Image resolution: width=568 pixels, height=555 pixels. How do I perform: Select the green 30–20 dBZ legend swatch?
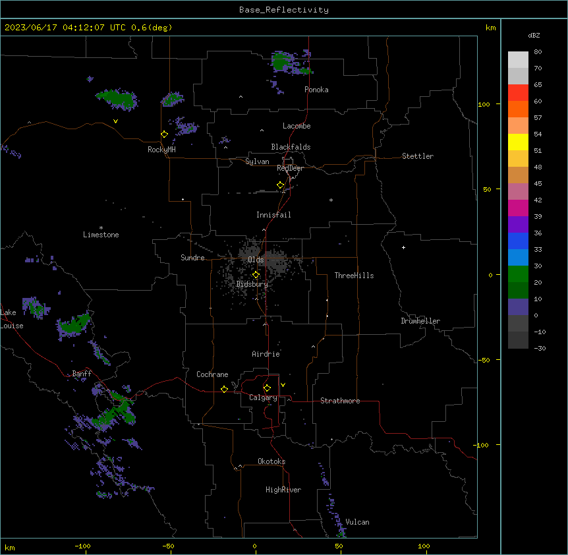[x=518, y=274]
